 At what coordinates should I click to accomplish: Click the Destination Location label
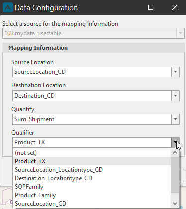pos(38,85)
